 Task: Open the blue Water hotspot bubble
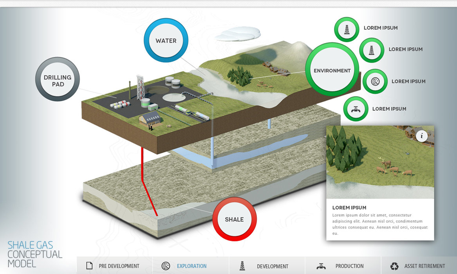[x=166, y=41]
